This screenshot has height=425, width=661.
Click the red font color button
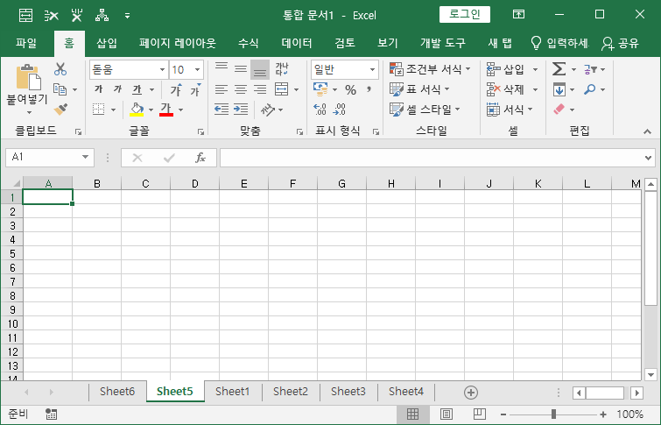tap(166, 110)
